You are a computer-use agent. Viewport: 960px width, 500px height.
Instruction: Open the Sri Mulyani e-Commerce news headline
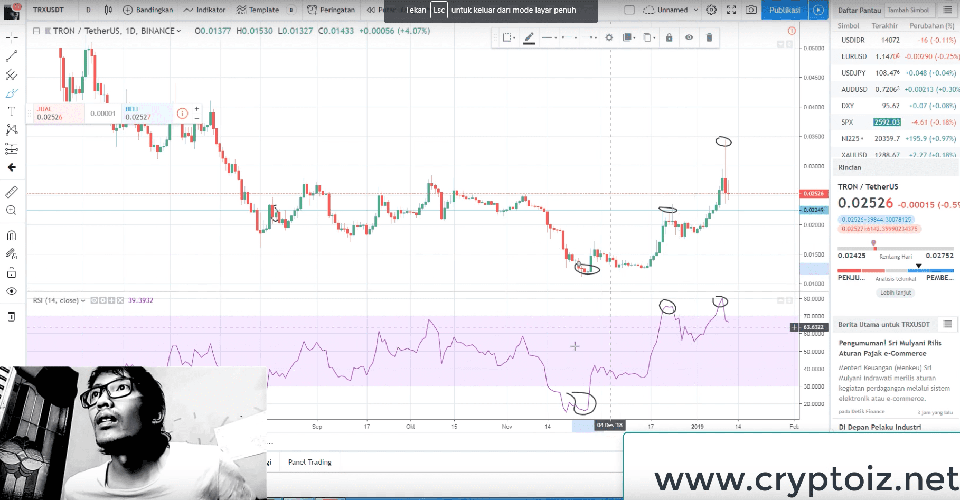point(890,348)
